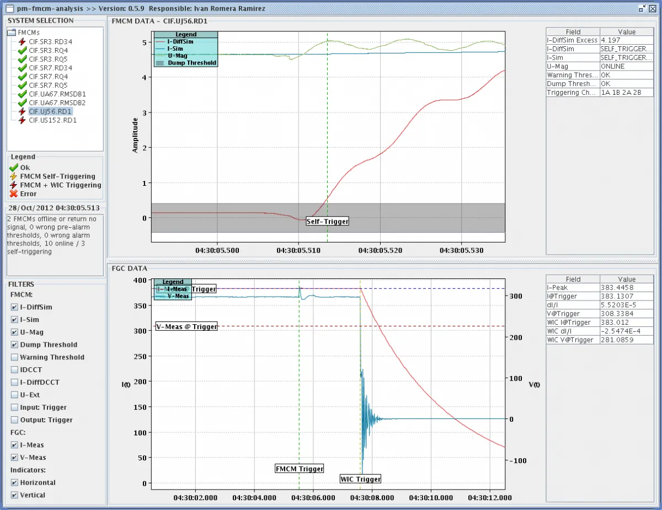Click the green check icon beside CIF.SR3.RQ4

click(x=22, y=50)
